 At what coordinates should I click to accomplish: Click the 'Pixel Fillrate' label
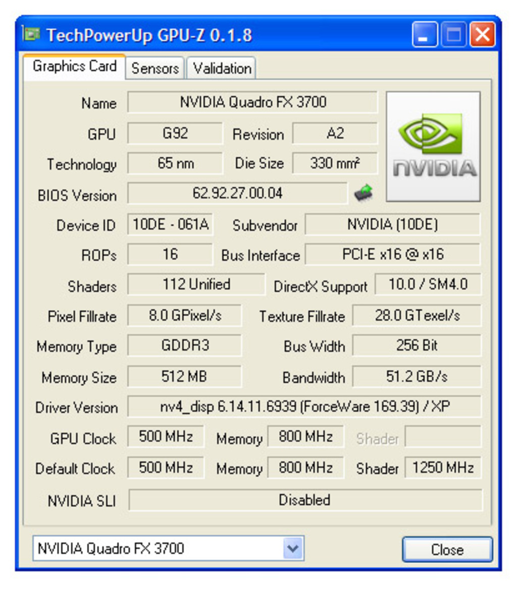(x=82, y=317)
